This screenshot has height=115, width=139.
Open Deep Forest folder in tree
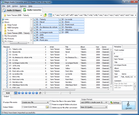(12, 25)
